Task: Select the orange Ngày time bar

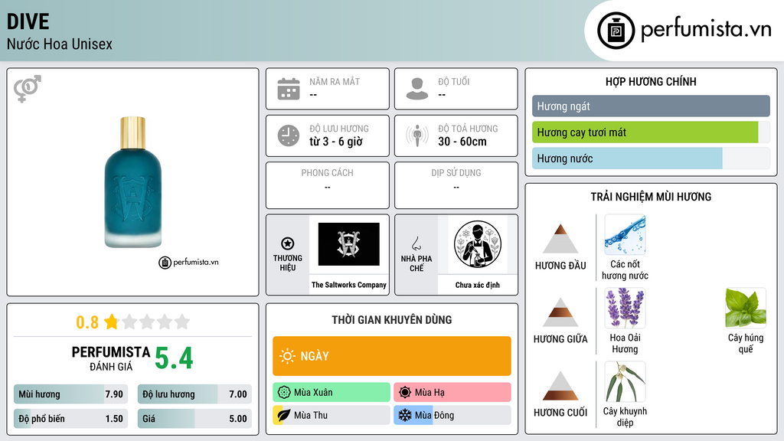Action: [x=392, y=356]
